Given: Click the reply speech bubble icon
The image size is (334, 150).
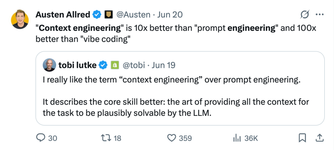Looking at the screenshot, I should coord(40,138).
